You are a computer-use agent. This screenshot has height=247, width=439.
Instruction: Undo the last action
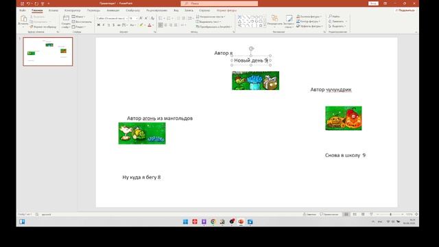(29, 3)
